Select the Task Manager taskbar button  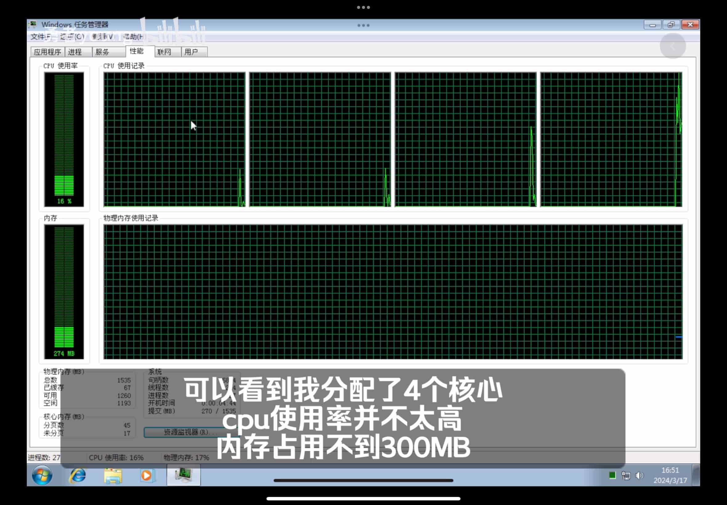pyautogui.click(x=184, y=475)
